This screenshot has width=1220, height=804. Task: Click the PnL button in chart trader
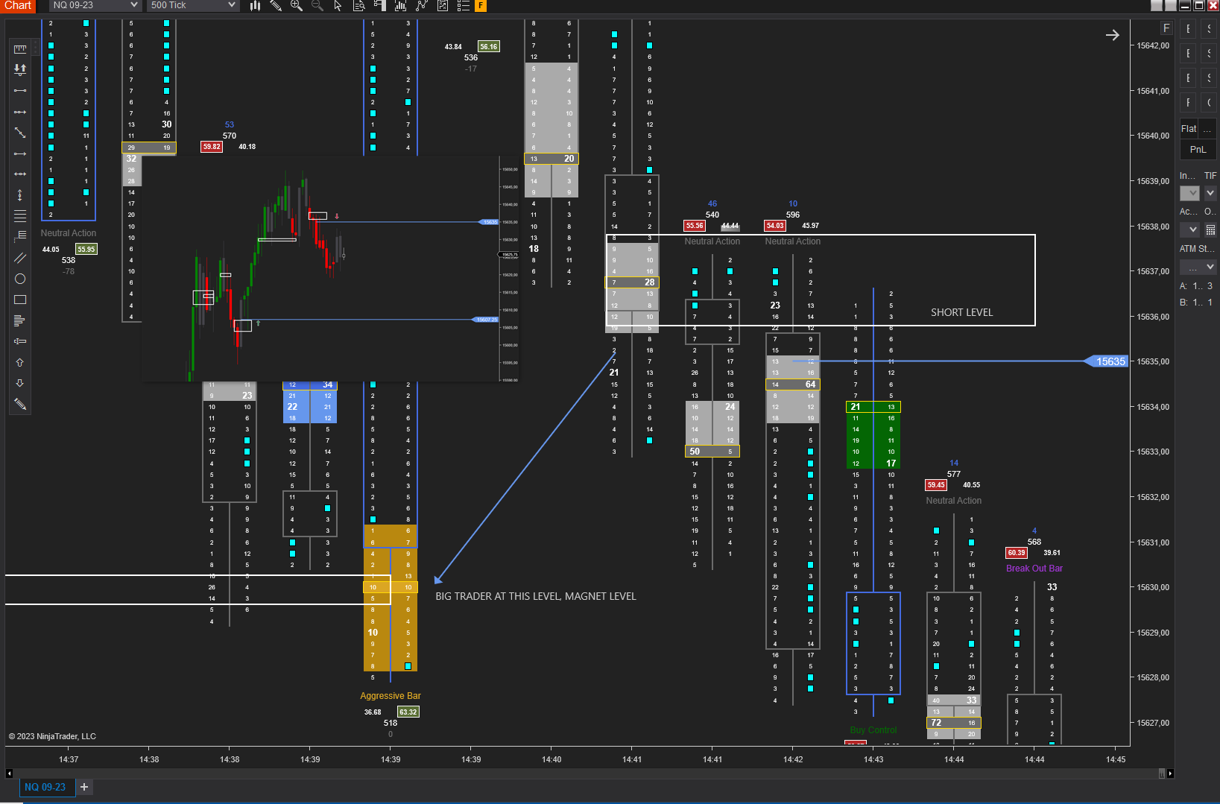[x=1198, y=149]
